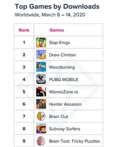Open Brain Test: Tricky Puzzles title
120x147 pixels.
tap(75, 141)
